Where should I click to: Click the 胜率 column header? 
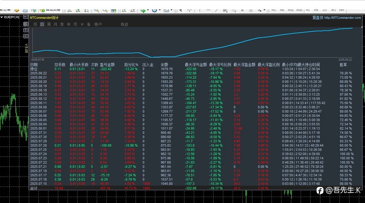(x=343, y=65)
